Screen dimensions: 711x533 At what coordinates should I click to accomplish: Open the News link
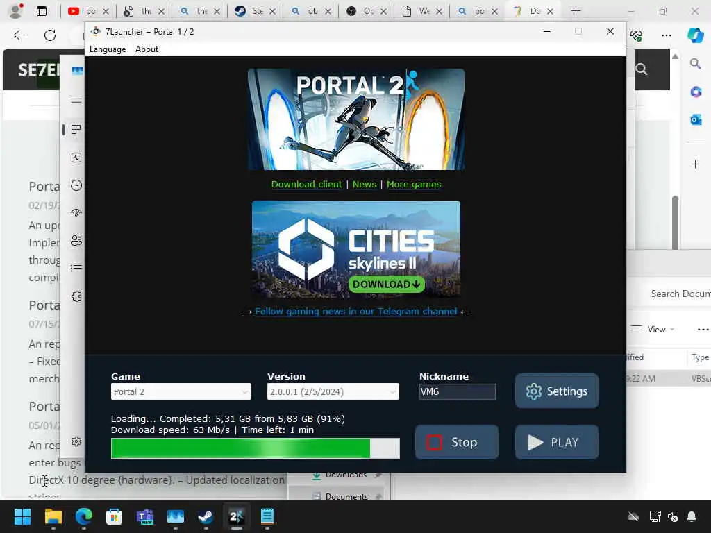[x=365, y=185]
